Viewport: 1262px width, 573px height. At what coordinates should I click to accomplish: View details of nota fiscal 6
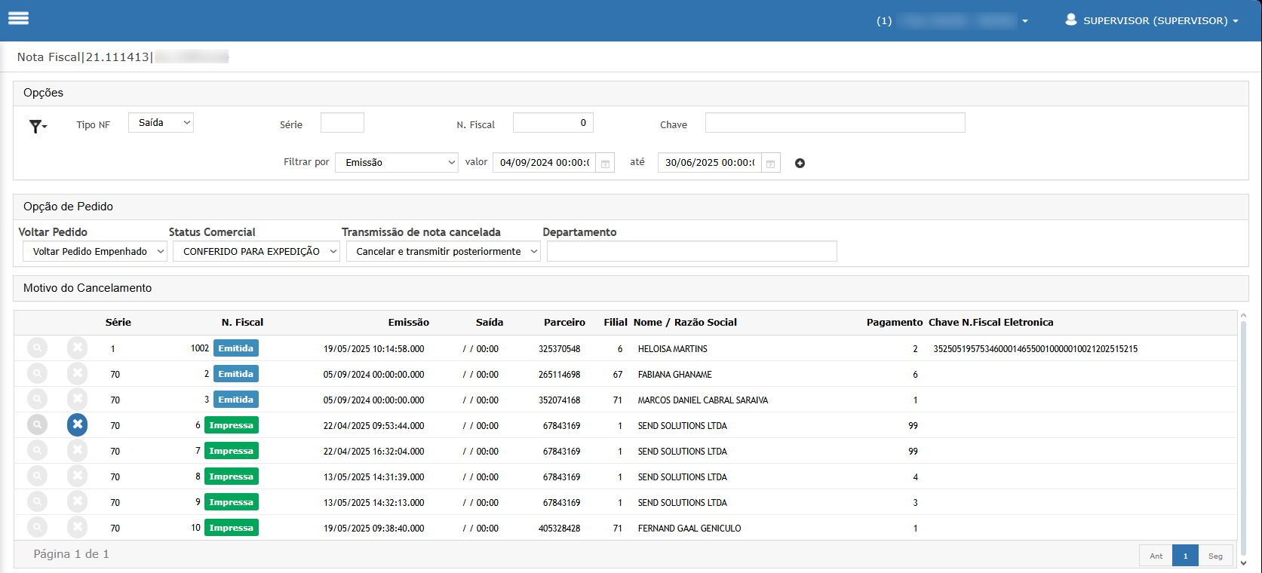pos(37,424)
